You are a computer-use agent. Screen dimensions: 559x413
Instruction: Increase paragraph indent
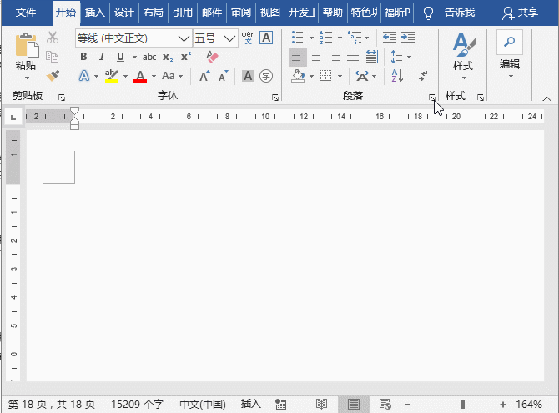pos(407,37)
